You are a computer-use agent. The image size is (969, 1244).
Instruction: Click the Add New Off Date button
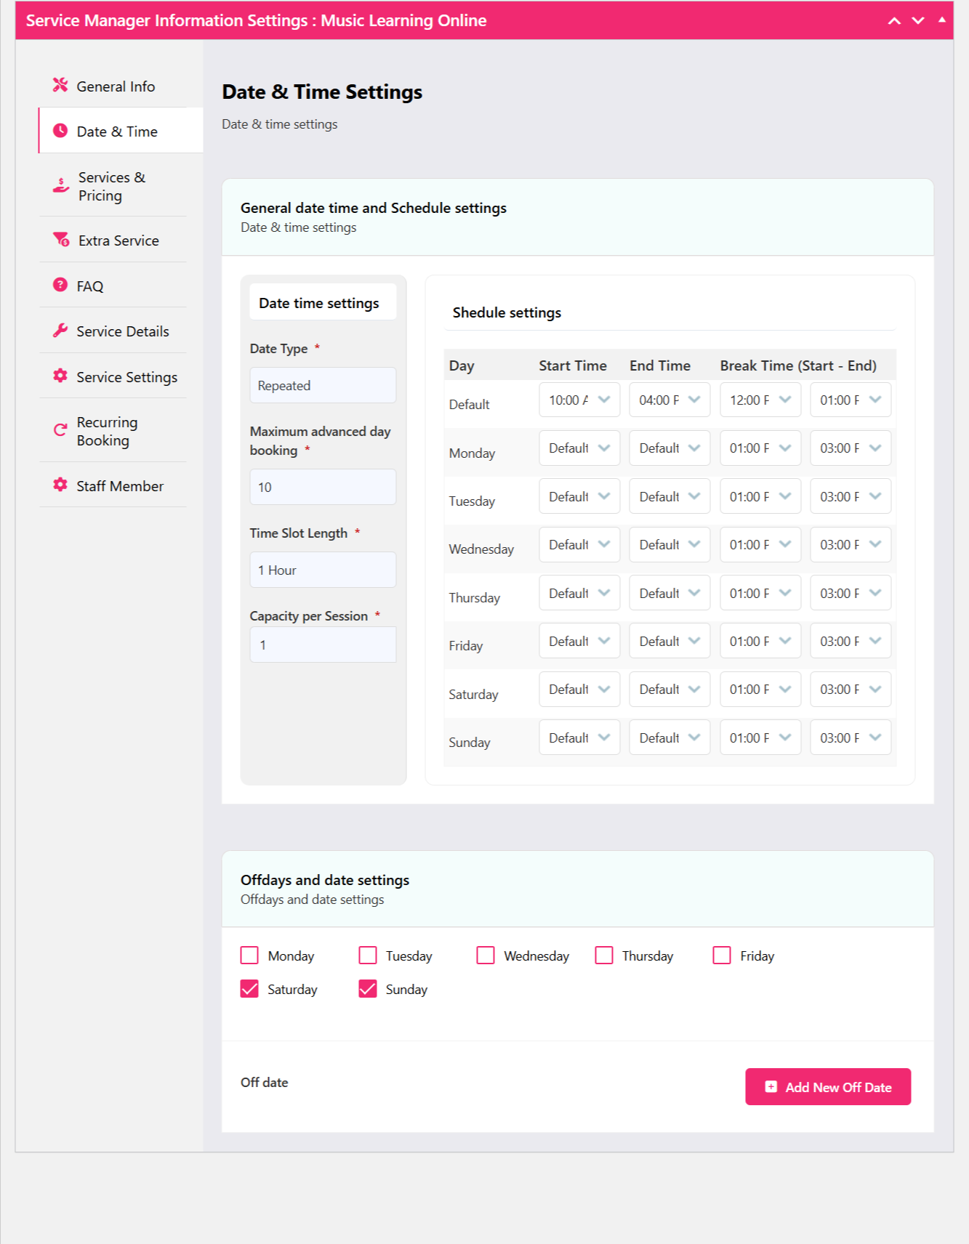coord(827,1086)
